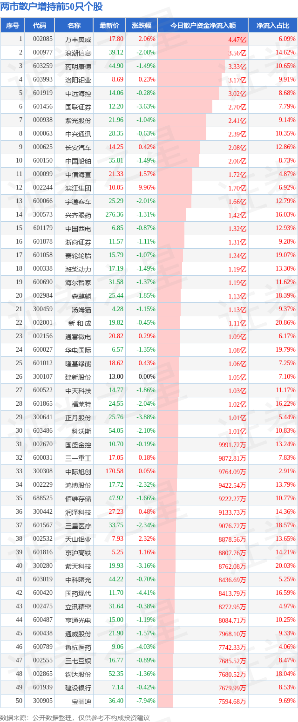Select stock name 华电国际
The width and height of the screenshot is (298, 722).
click(x=78, y=350)
